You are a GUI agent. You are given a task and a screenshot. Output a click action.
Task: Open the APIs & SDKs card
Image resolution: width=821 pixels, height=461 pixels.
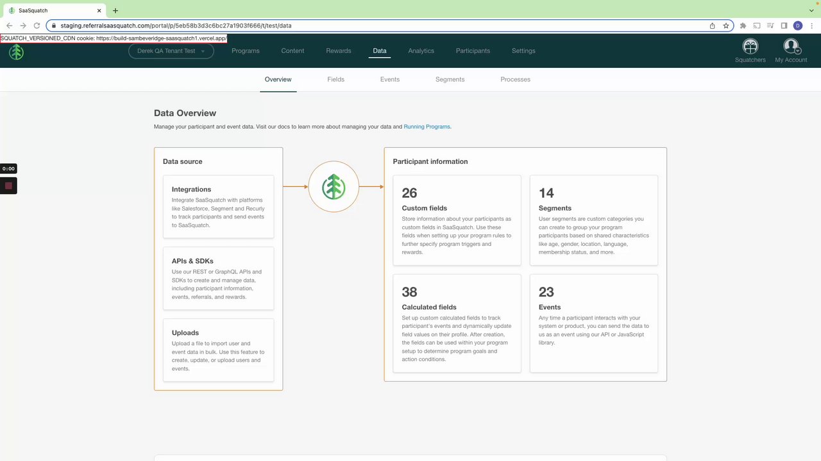point(219,279)
